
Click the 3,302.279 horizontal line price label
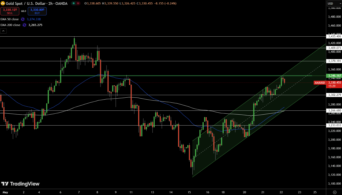coord(334,95)
